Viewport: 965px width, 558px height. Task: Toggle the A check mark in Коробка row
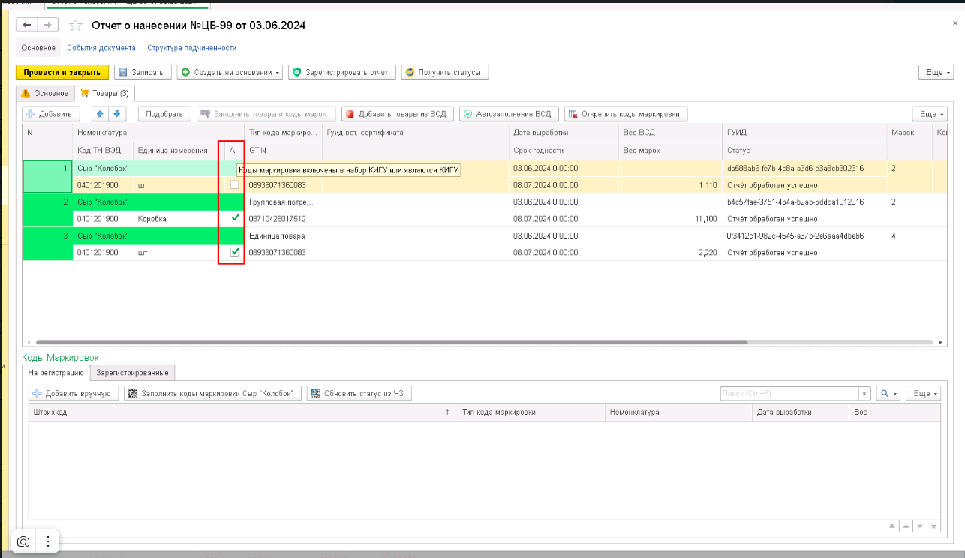tap(235, 218)
